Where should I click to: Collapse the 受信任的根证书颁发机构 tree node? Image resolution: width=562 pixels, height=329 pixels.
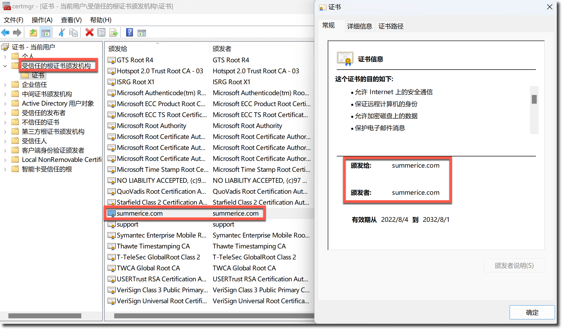[5, 66]
